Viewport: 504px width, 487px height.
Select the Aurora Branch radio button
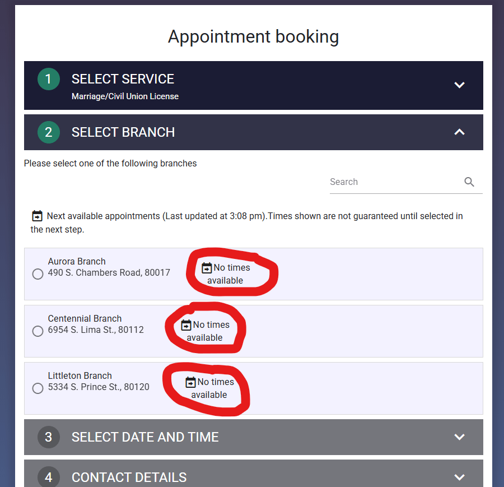pos(38,274)
